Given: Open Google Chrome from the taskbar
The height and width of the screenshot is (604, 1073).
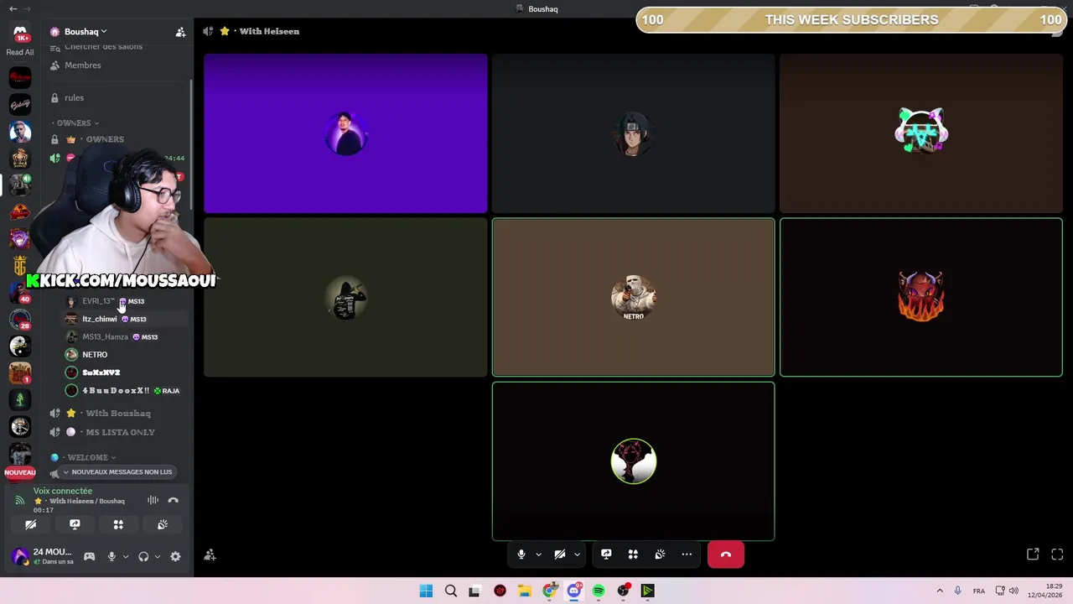Looking at the screenshot, I should click(550, 591).
